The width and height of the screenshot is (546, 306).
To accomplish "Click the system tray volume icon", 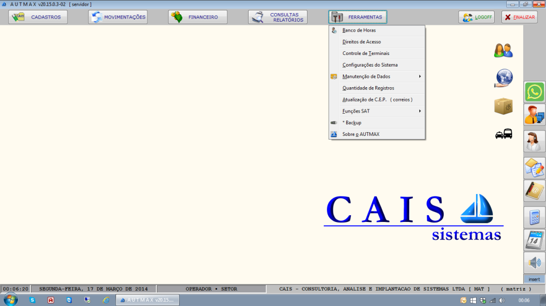I will [x=502, y=300].
